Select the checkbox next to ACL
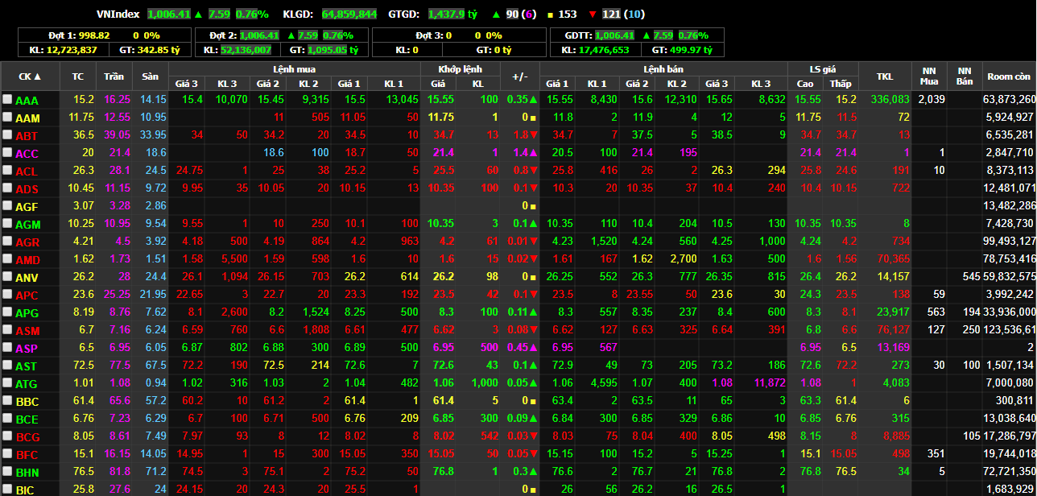This screenshot has height=496, width=1037. coord(7,170)
